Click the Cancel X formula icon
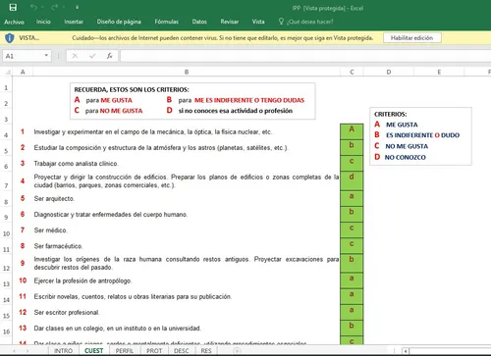This screenshot has width=491, height=356. point(75,56)
